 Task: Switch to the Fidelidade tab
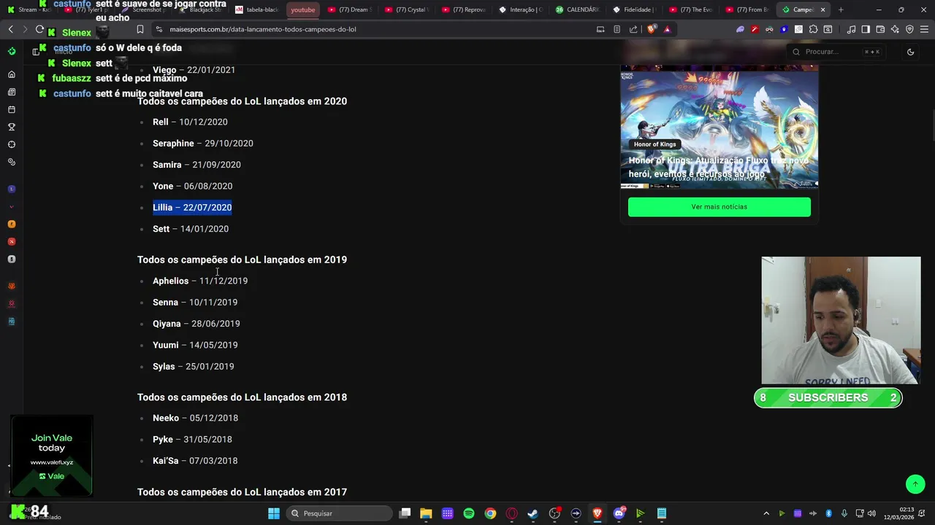[x=636, y=9]
